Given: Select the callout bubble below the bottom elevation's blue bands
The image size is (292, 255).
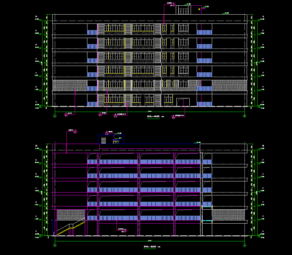Looking at the screenshot, I should pos(125,230).
